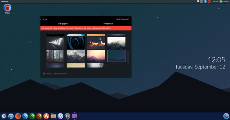Open the Terminal from the dock
The width and height of the screenshot is (230, 120).
(67, 116)
